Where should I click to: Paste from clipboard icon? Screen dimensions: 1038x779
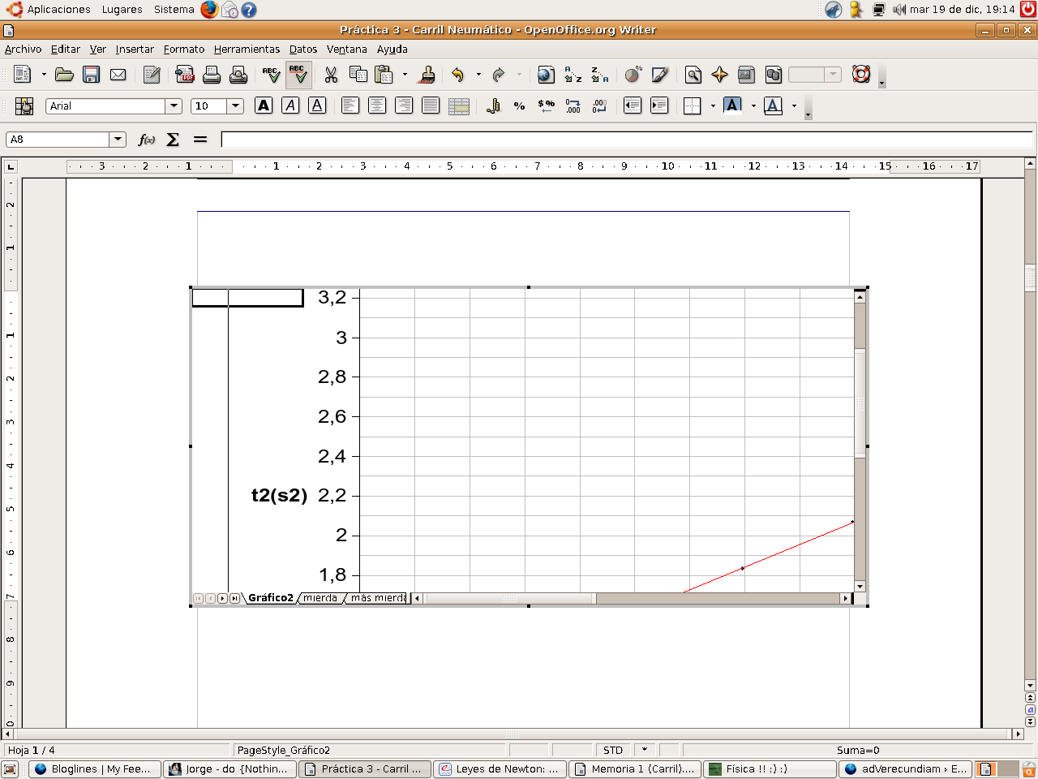point(384,75)
